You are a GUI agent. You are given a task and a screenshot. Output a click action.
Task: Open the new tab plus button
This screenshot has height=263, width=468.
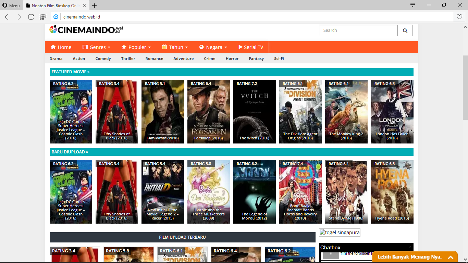click(x=95, y=5)
